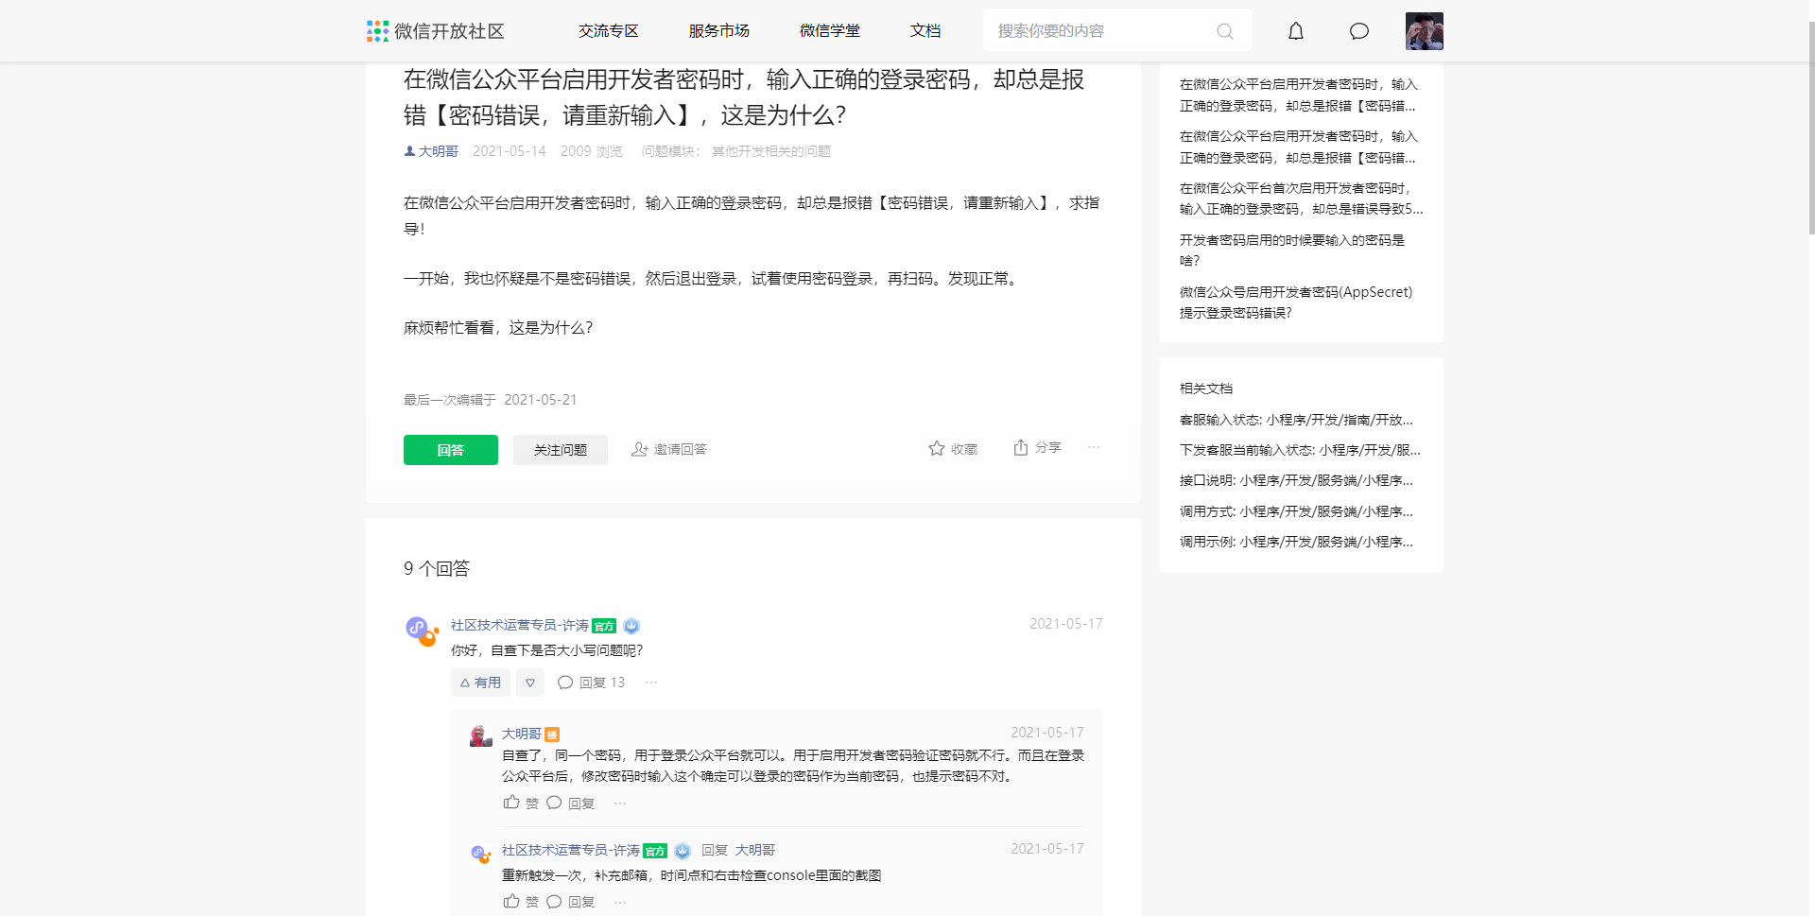1815x916 pixels.
Task: Open related question 开发者密码启用的时候要输入的密码是啥
Action: [1292, 251]
